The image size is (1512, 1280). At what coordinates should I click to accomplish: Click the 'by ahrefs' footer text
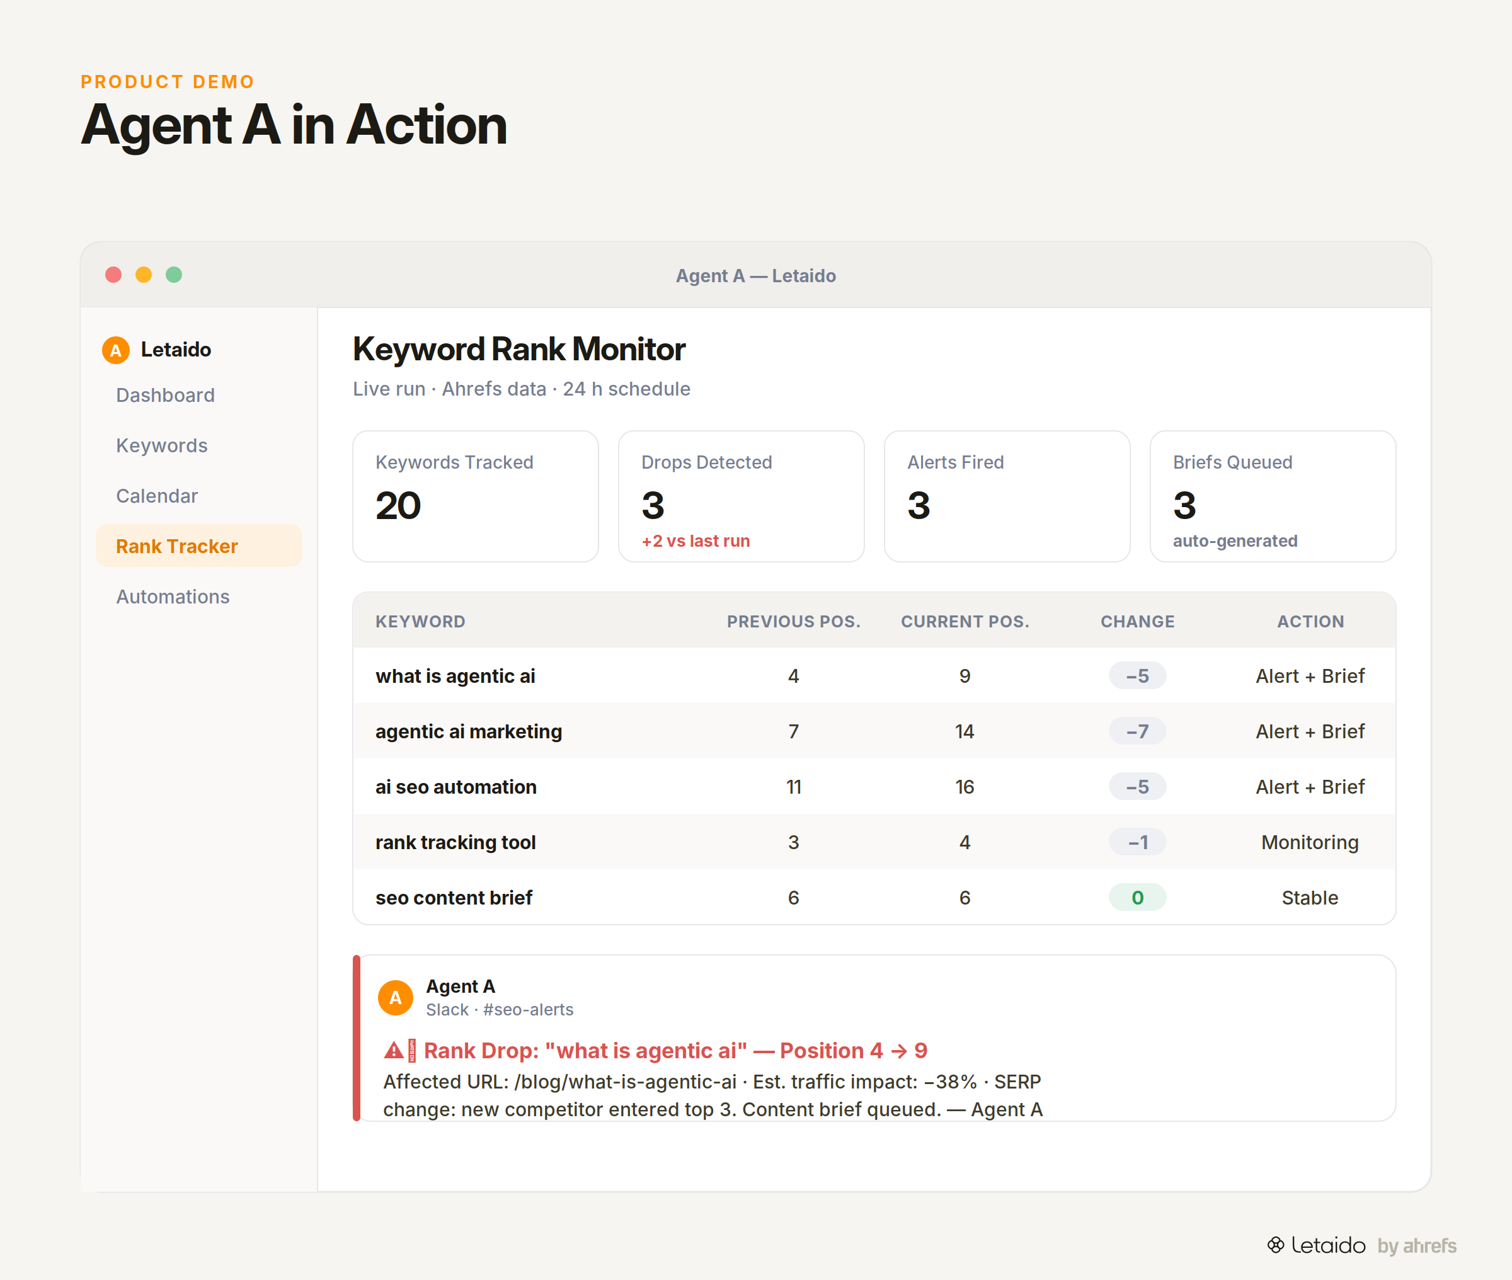click(1417, 1246)
